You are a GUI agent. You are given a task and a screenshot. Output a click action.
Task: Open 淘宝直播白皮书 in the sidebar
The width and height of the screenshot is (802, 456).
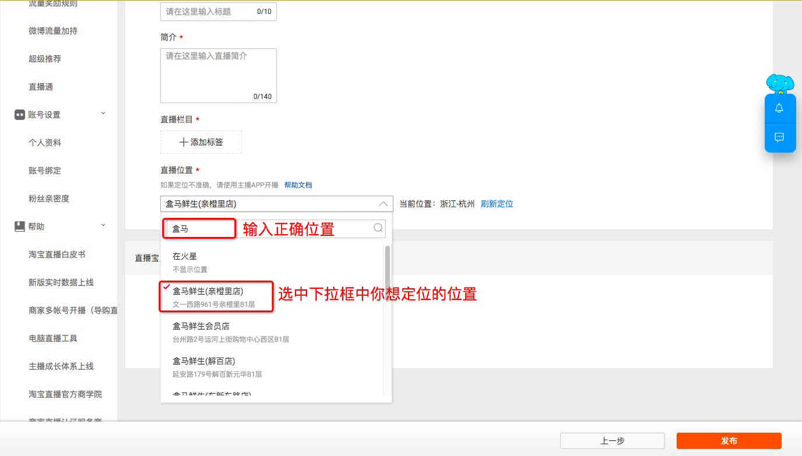pos(57,254)
